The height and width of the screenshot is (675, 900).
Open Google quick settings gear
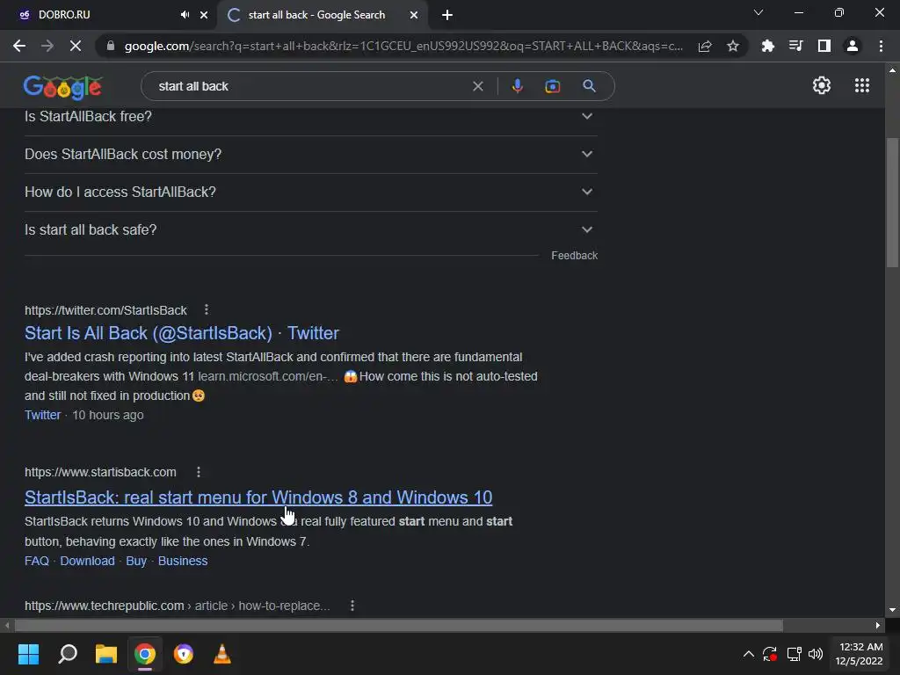(822, 85)
